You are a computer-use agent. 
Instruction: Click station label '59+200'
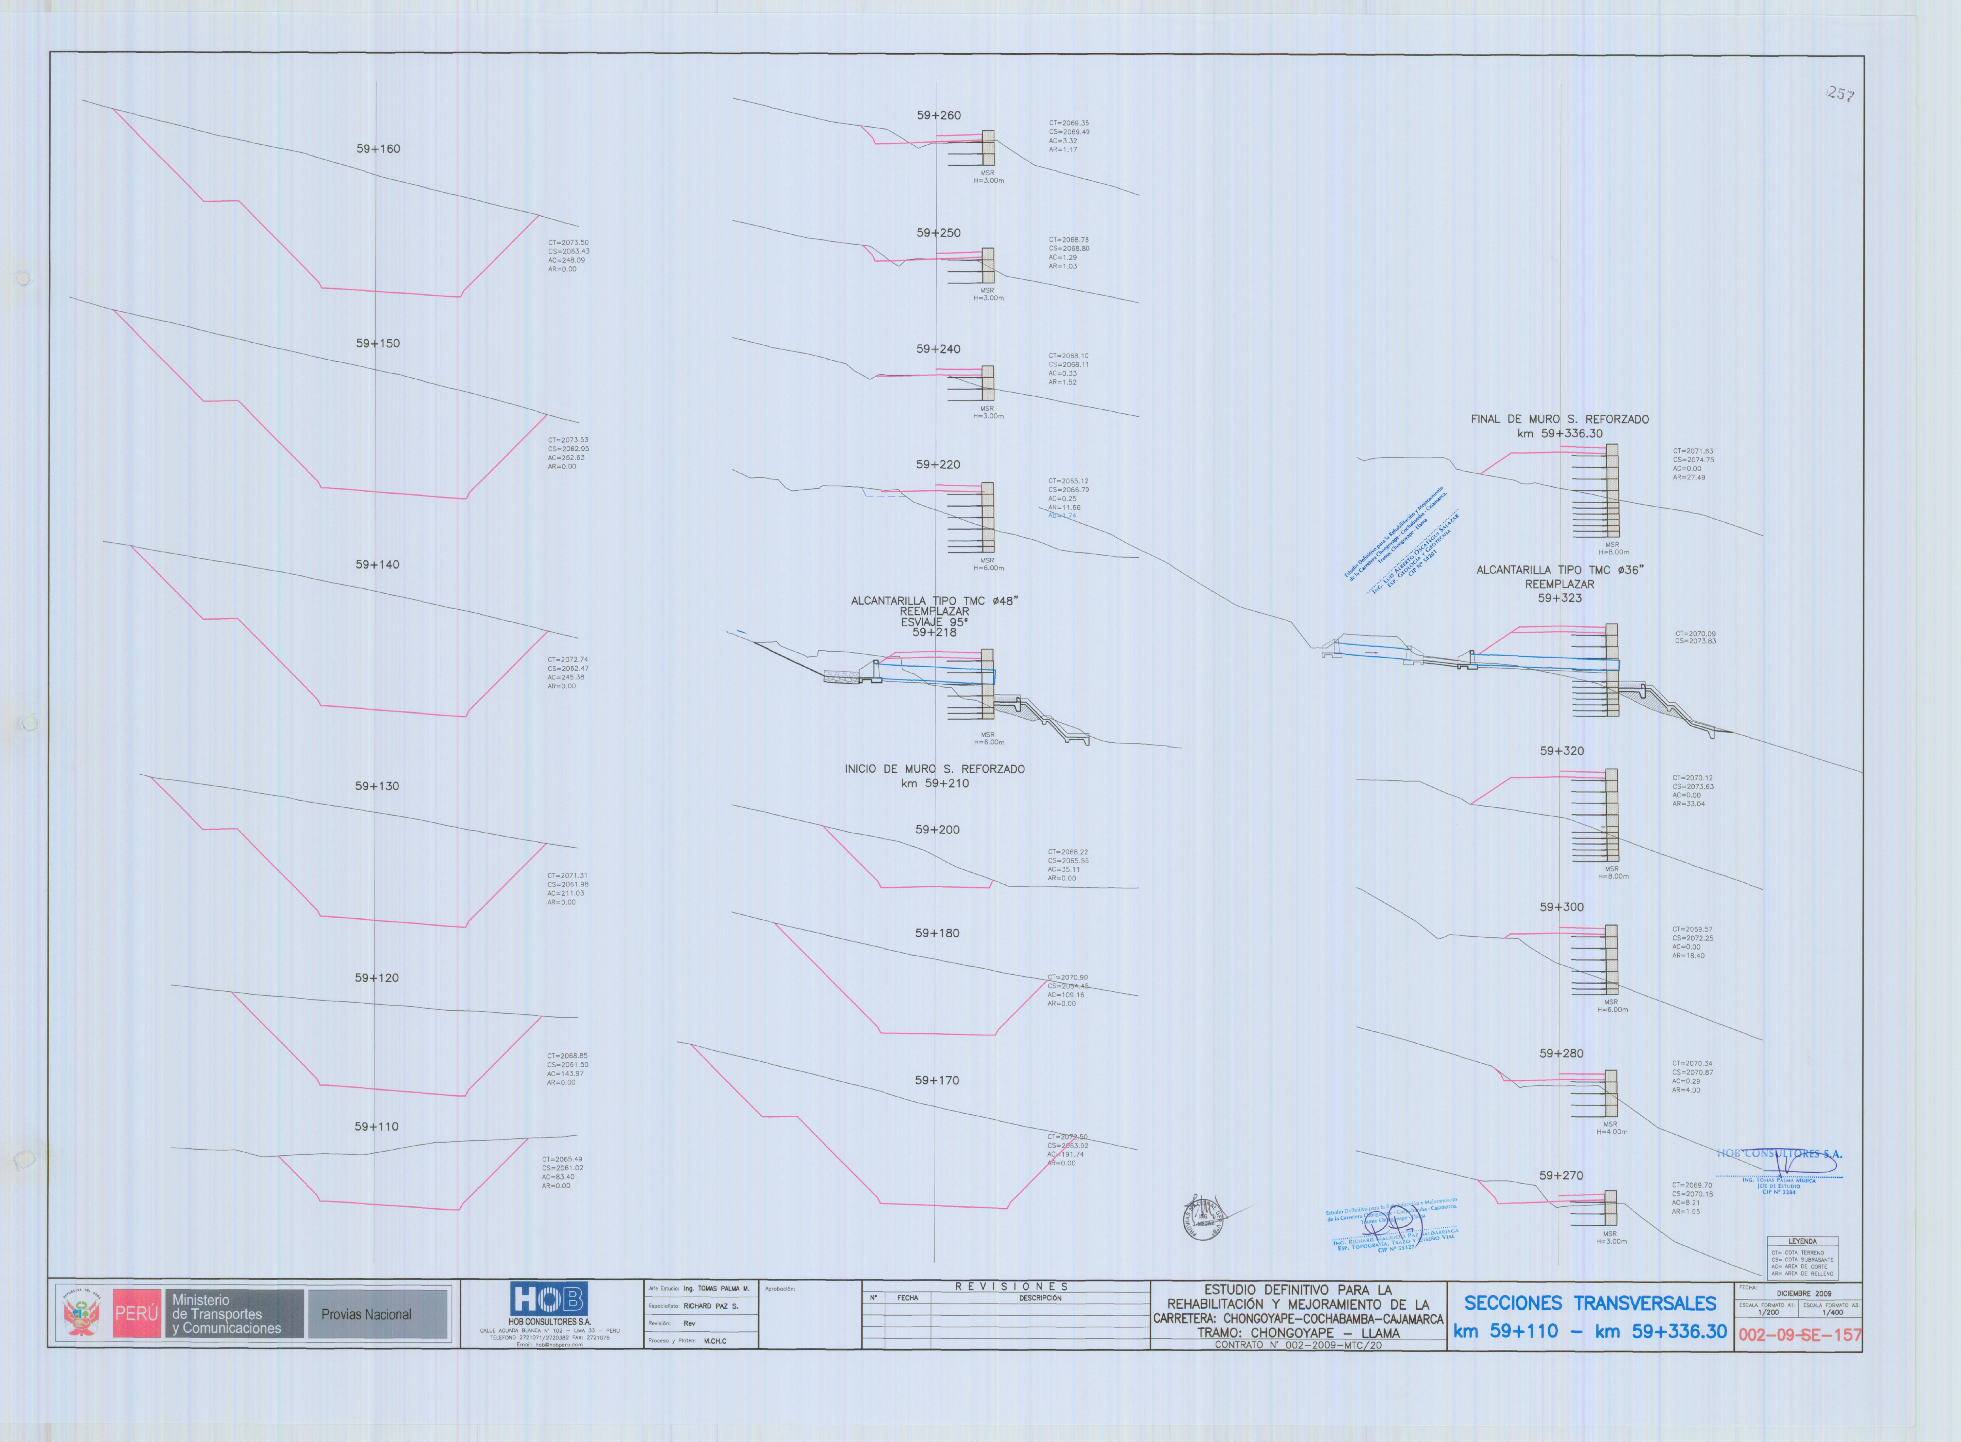tap(938, 830)
